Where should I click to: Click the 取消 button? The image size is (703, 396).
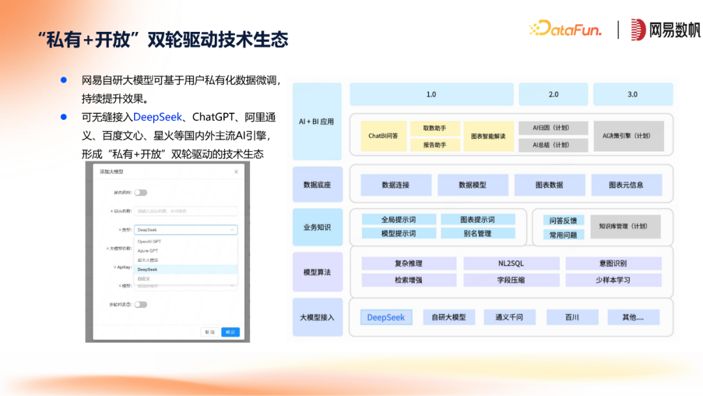(x=210, y=332)
